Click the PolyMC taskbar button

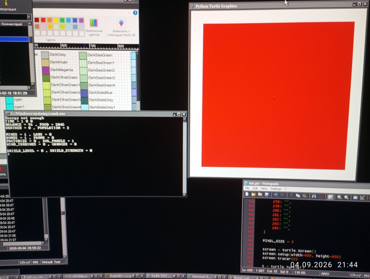coord(125,276)
